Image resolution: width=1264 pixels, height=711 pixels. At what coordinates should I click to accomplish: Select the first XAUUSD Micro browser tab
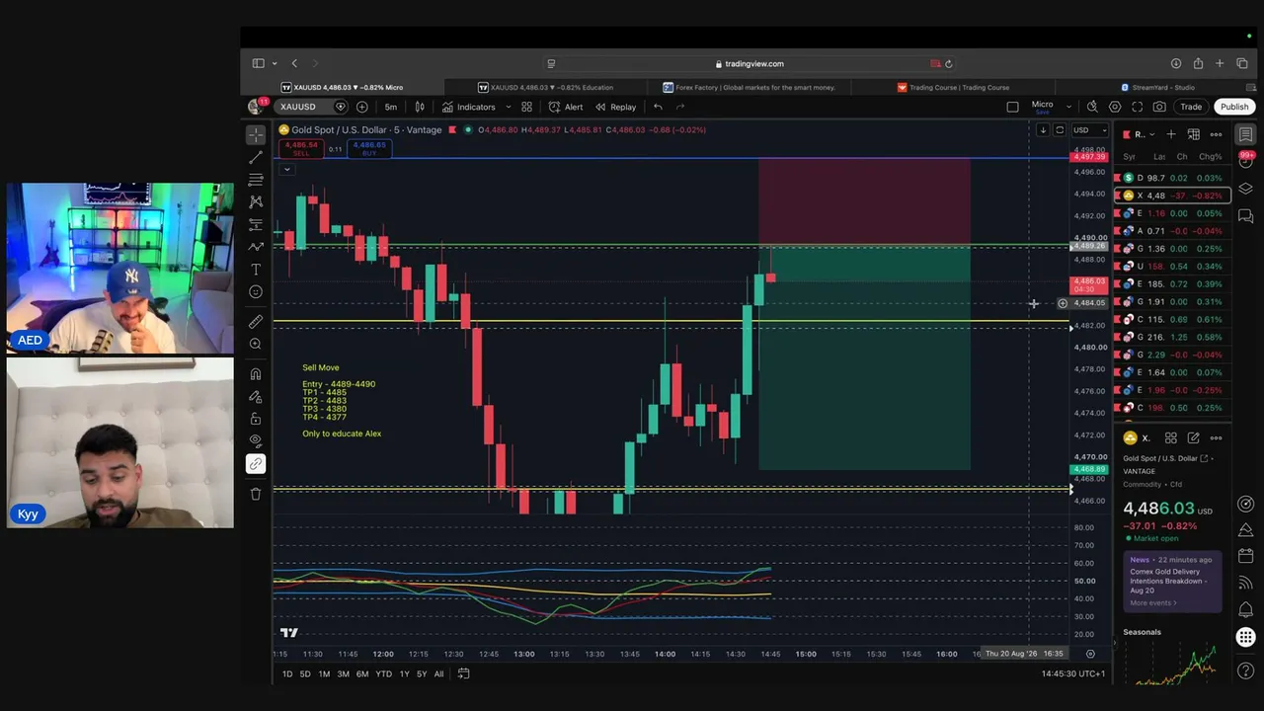click(342, 87)
